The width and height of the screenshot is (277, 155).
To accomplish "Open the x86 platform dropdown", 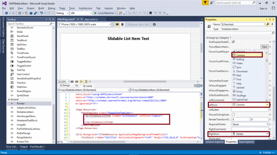I will point(81,13).
